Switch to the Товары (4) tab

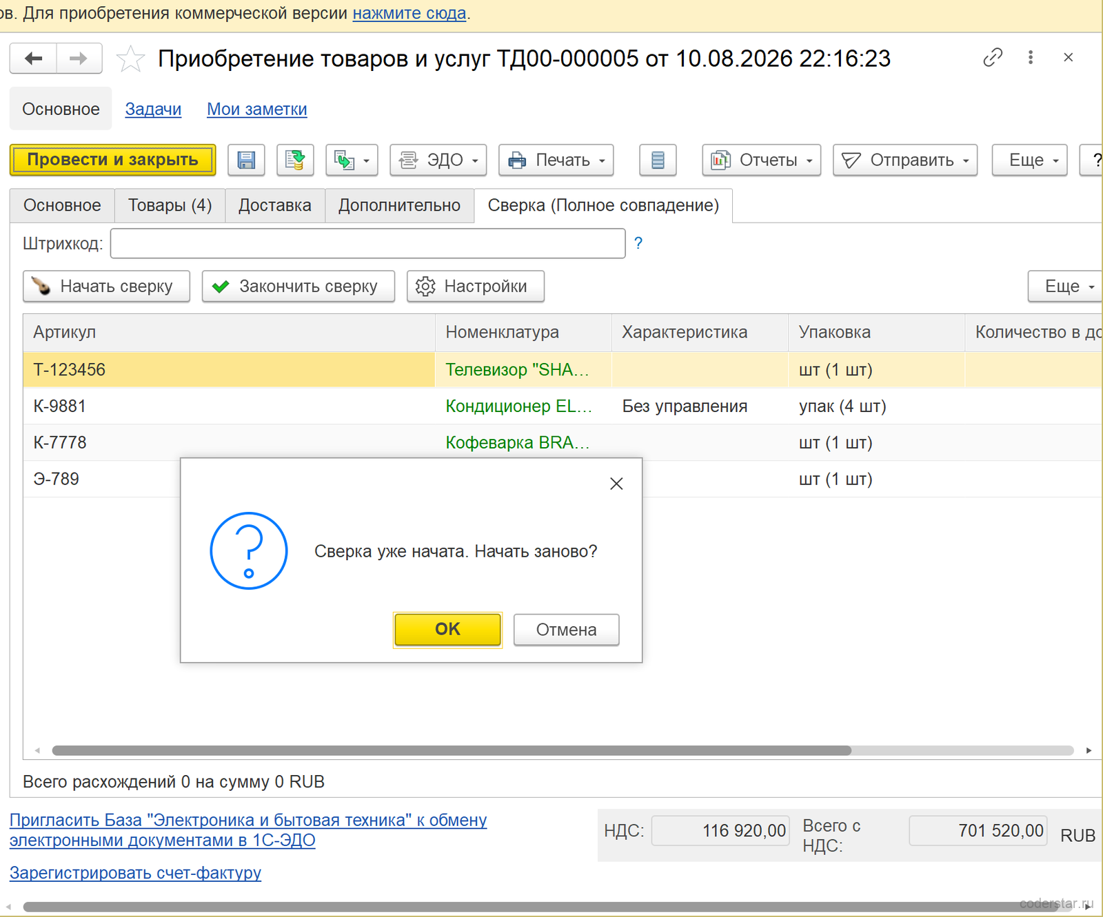[x=170, y=205]
